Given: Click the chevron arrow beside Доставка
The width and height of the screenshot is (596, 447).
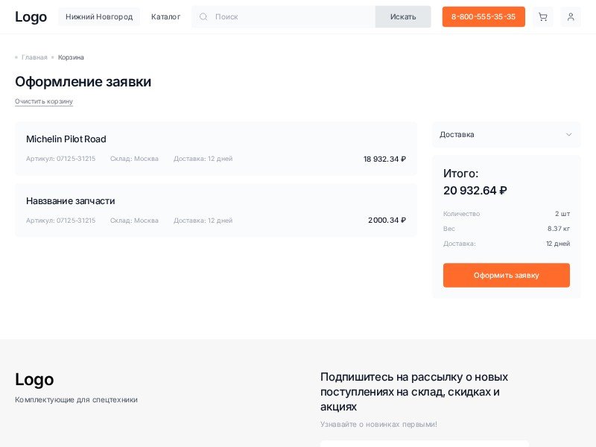Looking at the screenshot, I should [568, 135].
